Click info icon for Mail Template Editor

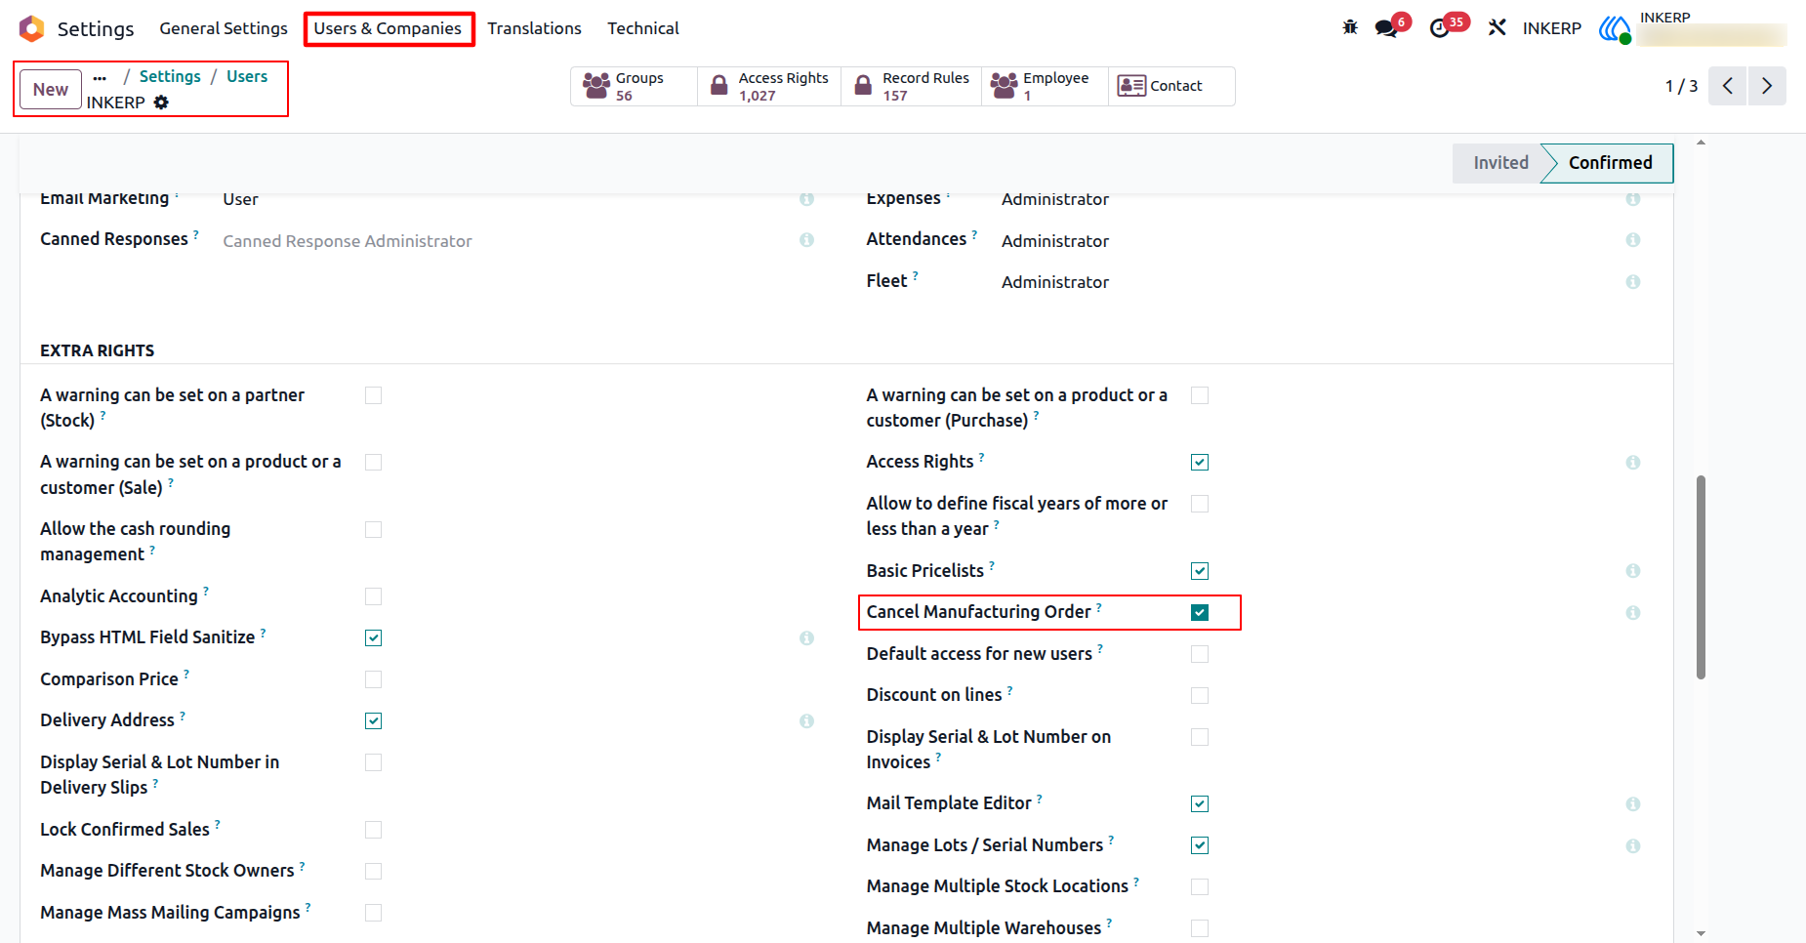[1633, 804]
